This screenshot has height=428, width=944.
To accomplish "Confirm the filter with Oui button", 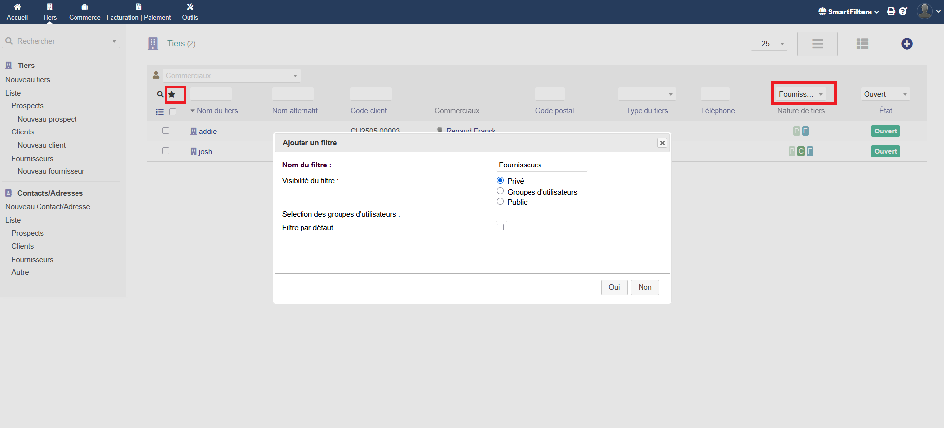I will pos(614,287).
